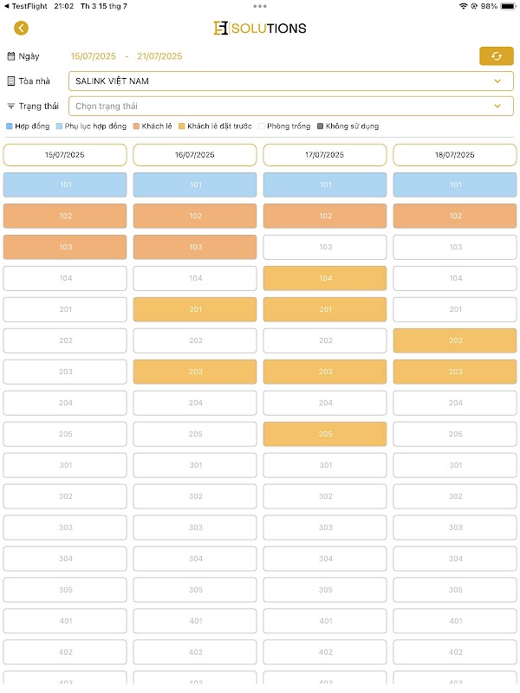
Task: Return to TestFlight via status bar
Action: (25, 6)
